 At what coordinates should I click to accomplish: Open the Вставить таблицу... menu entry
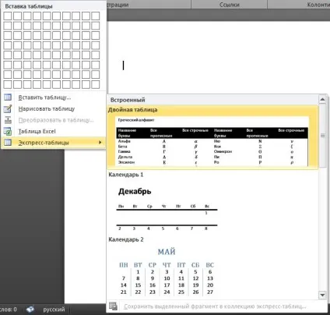point(44,97)
